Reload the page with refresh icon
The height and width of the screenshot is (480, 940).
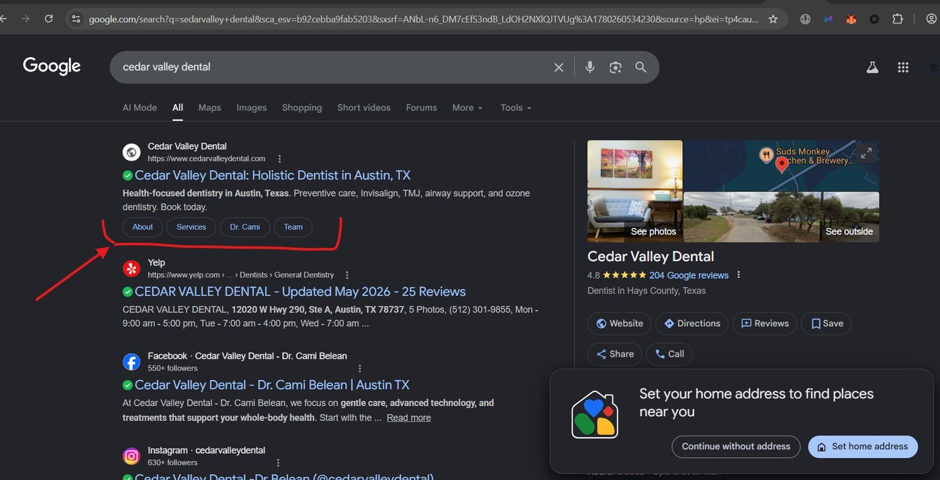48,19
